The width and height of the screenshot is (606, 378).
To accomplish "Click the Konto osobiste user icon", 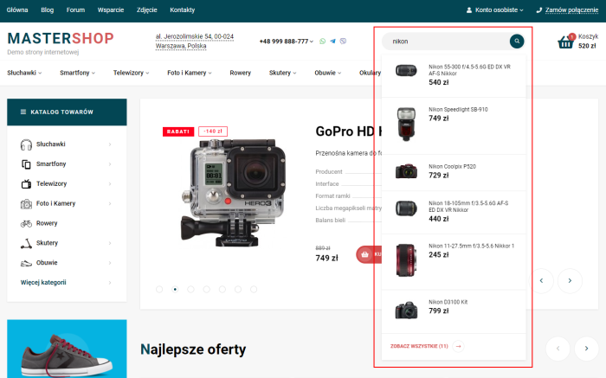I will click(x=469, y=10).
